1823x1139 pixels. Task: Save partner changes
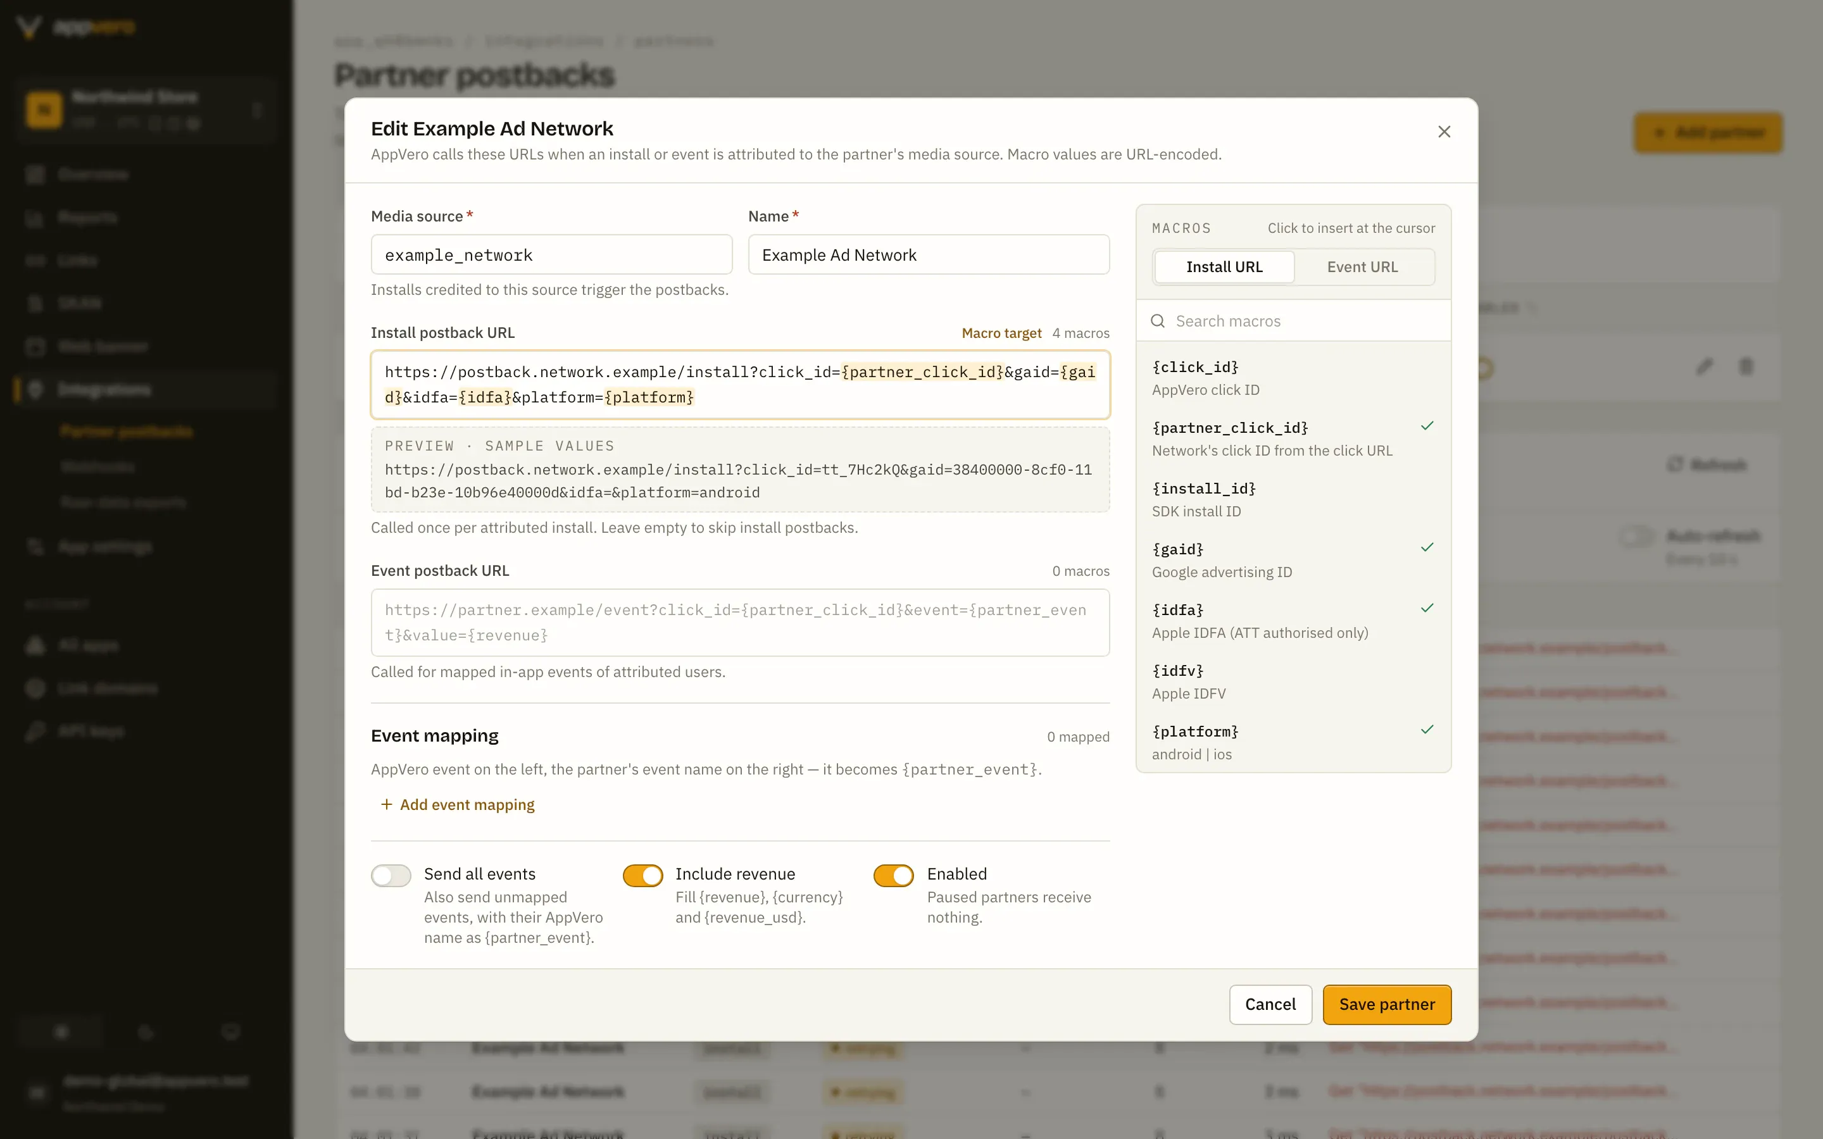[1387, 1004]
